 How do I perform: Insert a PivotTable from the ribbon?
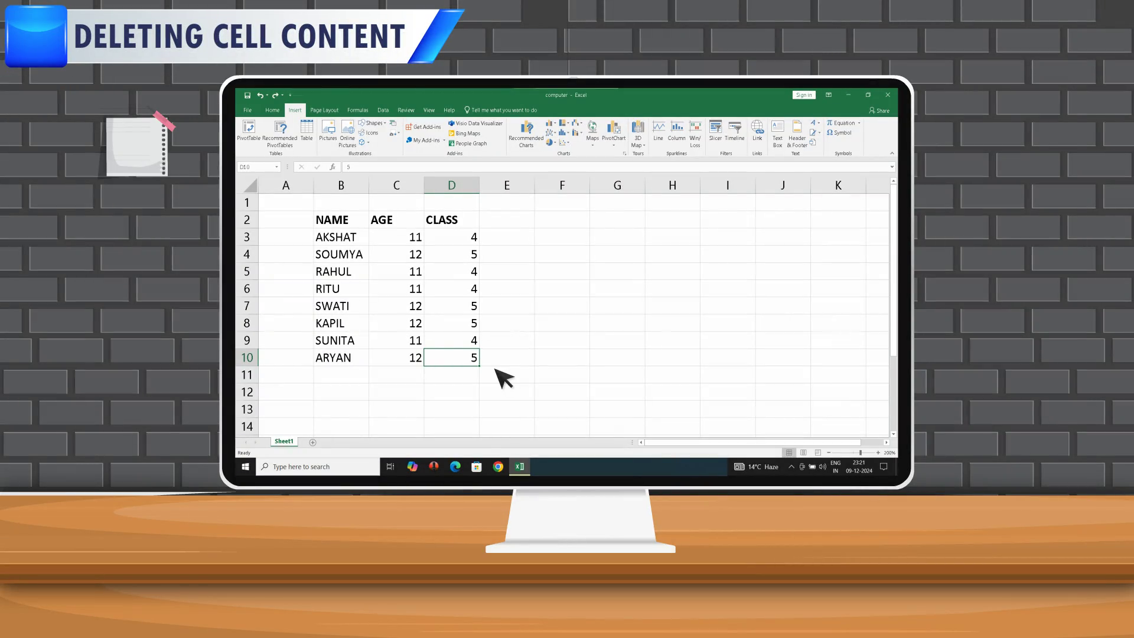pyautogui.click(x=248, y=131)
